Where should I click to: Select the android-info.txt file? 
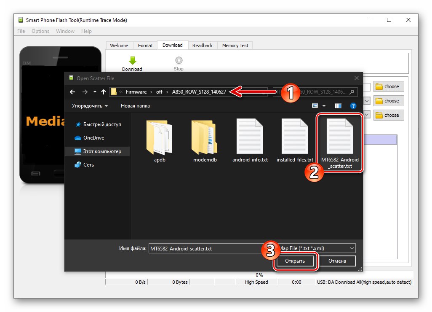pos(250,141)
